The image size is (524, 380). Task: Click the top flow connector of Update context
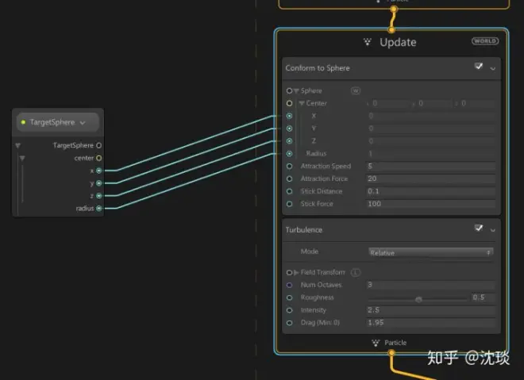(391, 30)
